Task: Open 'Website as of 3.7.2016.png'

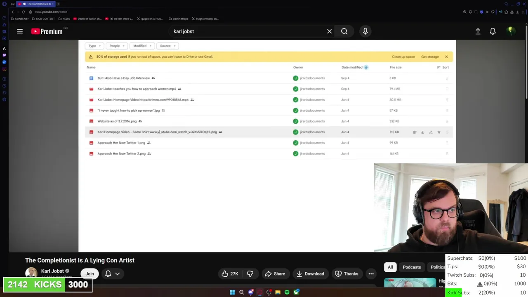Action: click(x=117, y=121)
